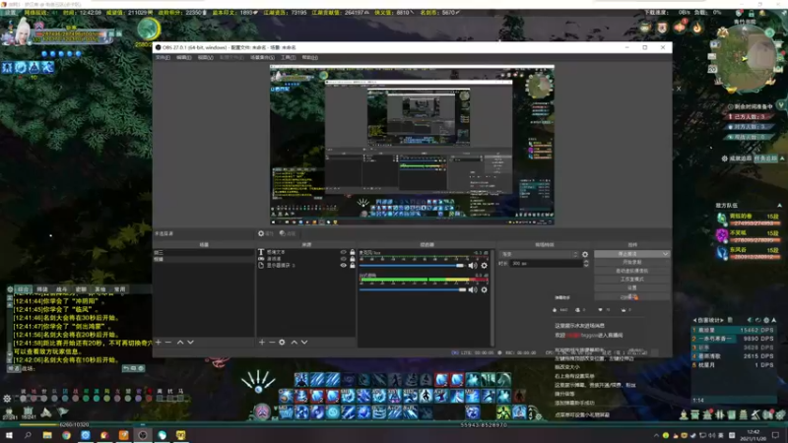
Task: Toggle visibility eye of the middle game source row
Action: point(343,259)
